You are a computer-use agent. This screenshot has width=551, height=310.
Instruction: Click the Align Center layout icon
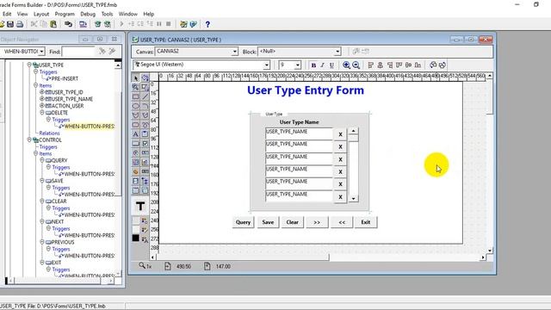pyautogui.click(x=381, y=65)
